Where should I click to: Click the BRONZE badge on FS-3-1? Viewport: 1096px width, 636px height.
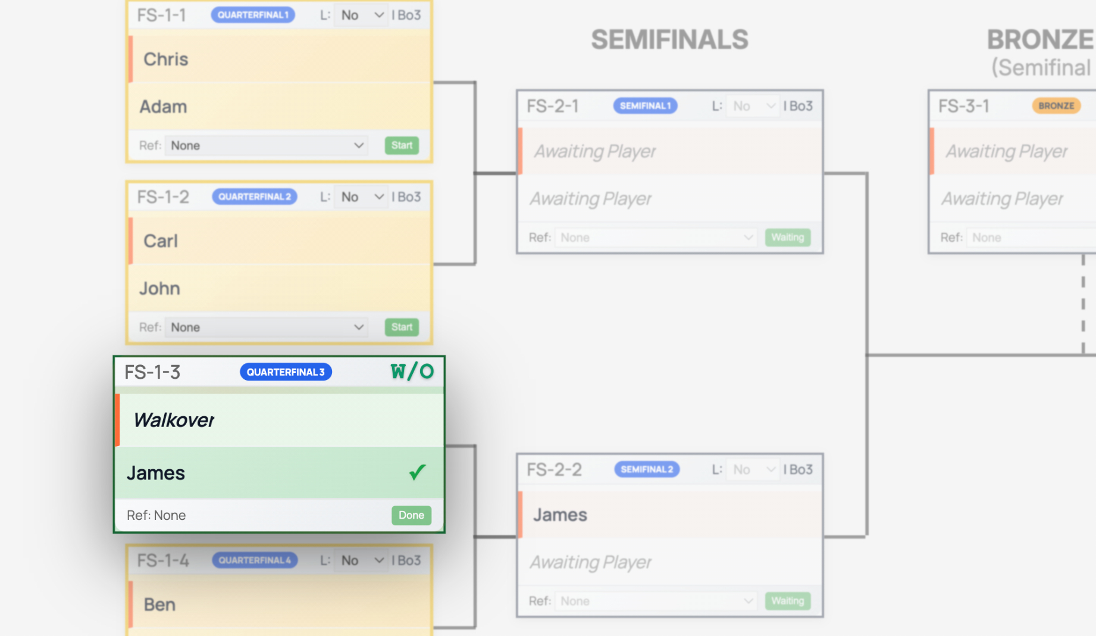click(1056, 106)
